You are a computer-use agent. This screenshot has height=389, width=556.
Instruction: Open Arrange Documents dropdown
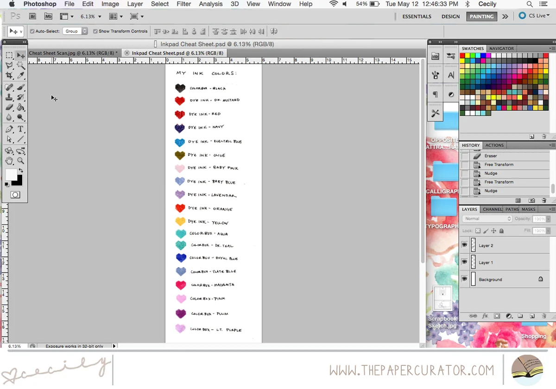coord(116,16)
